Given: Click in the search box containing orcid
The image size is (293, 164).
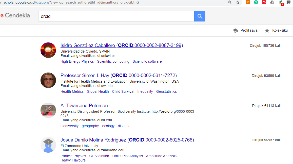Looking at the screenshot, I should (x=116, y=16).
